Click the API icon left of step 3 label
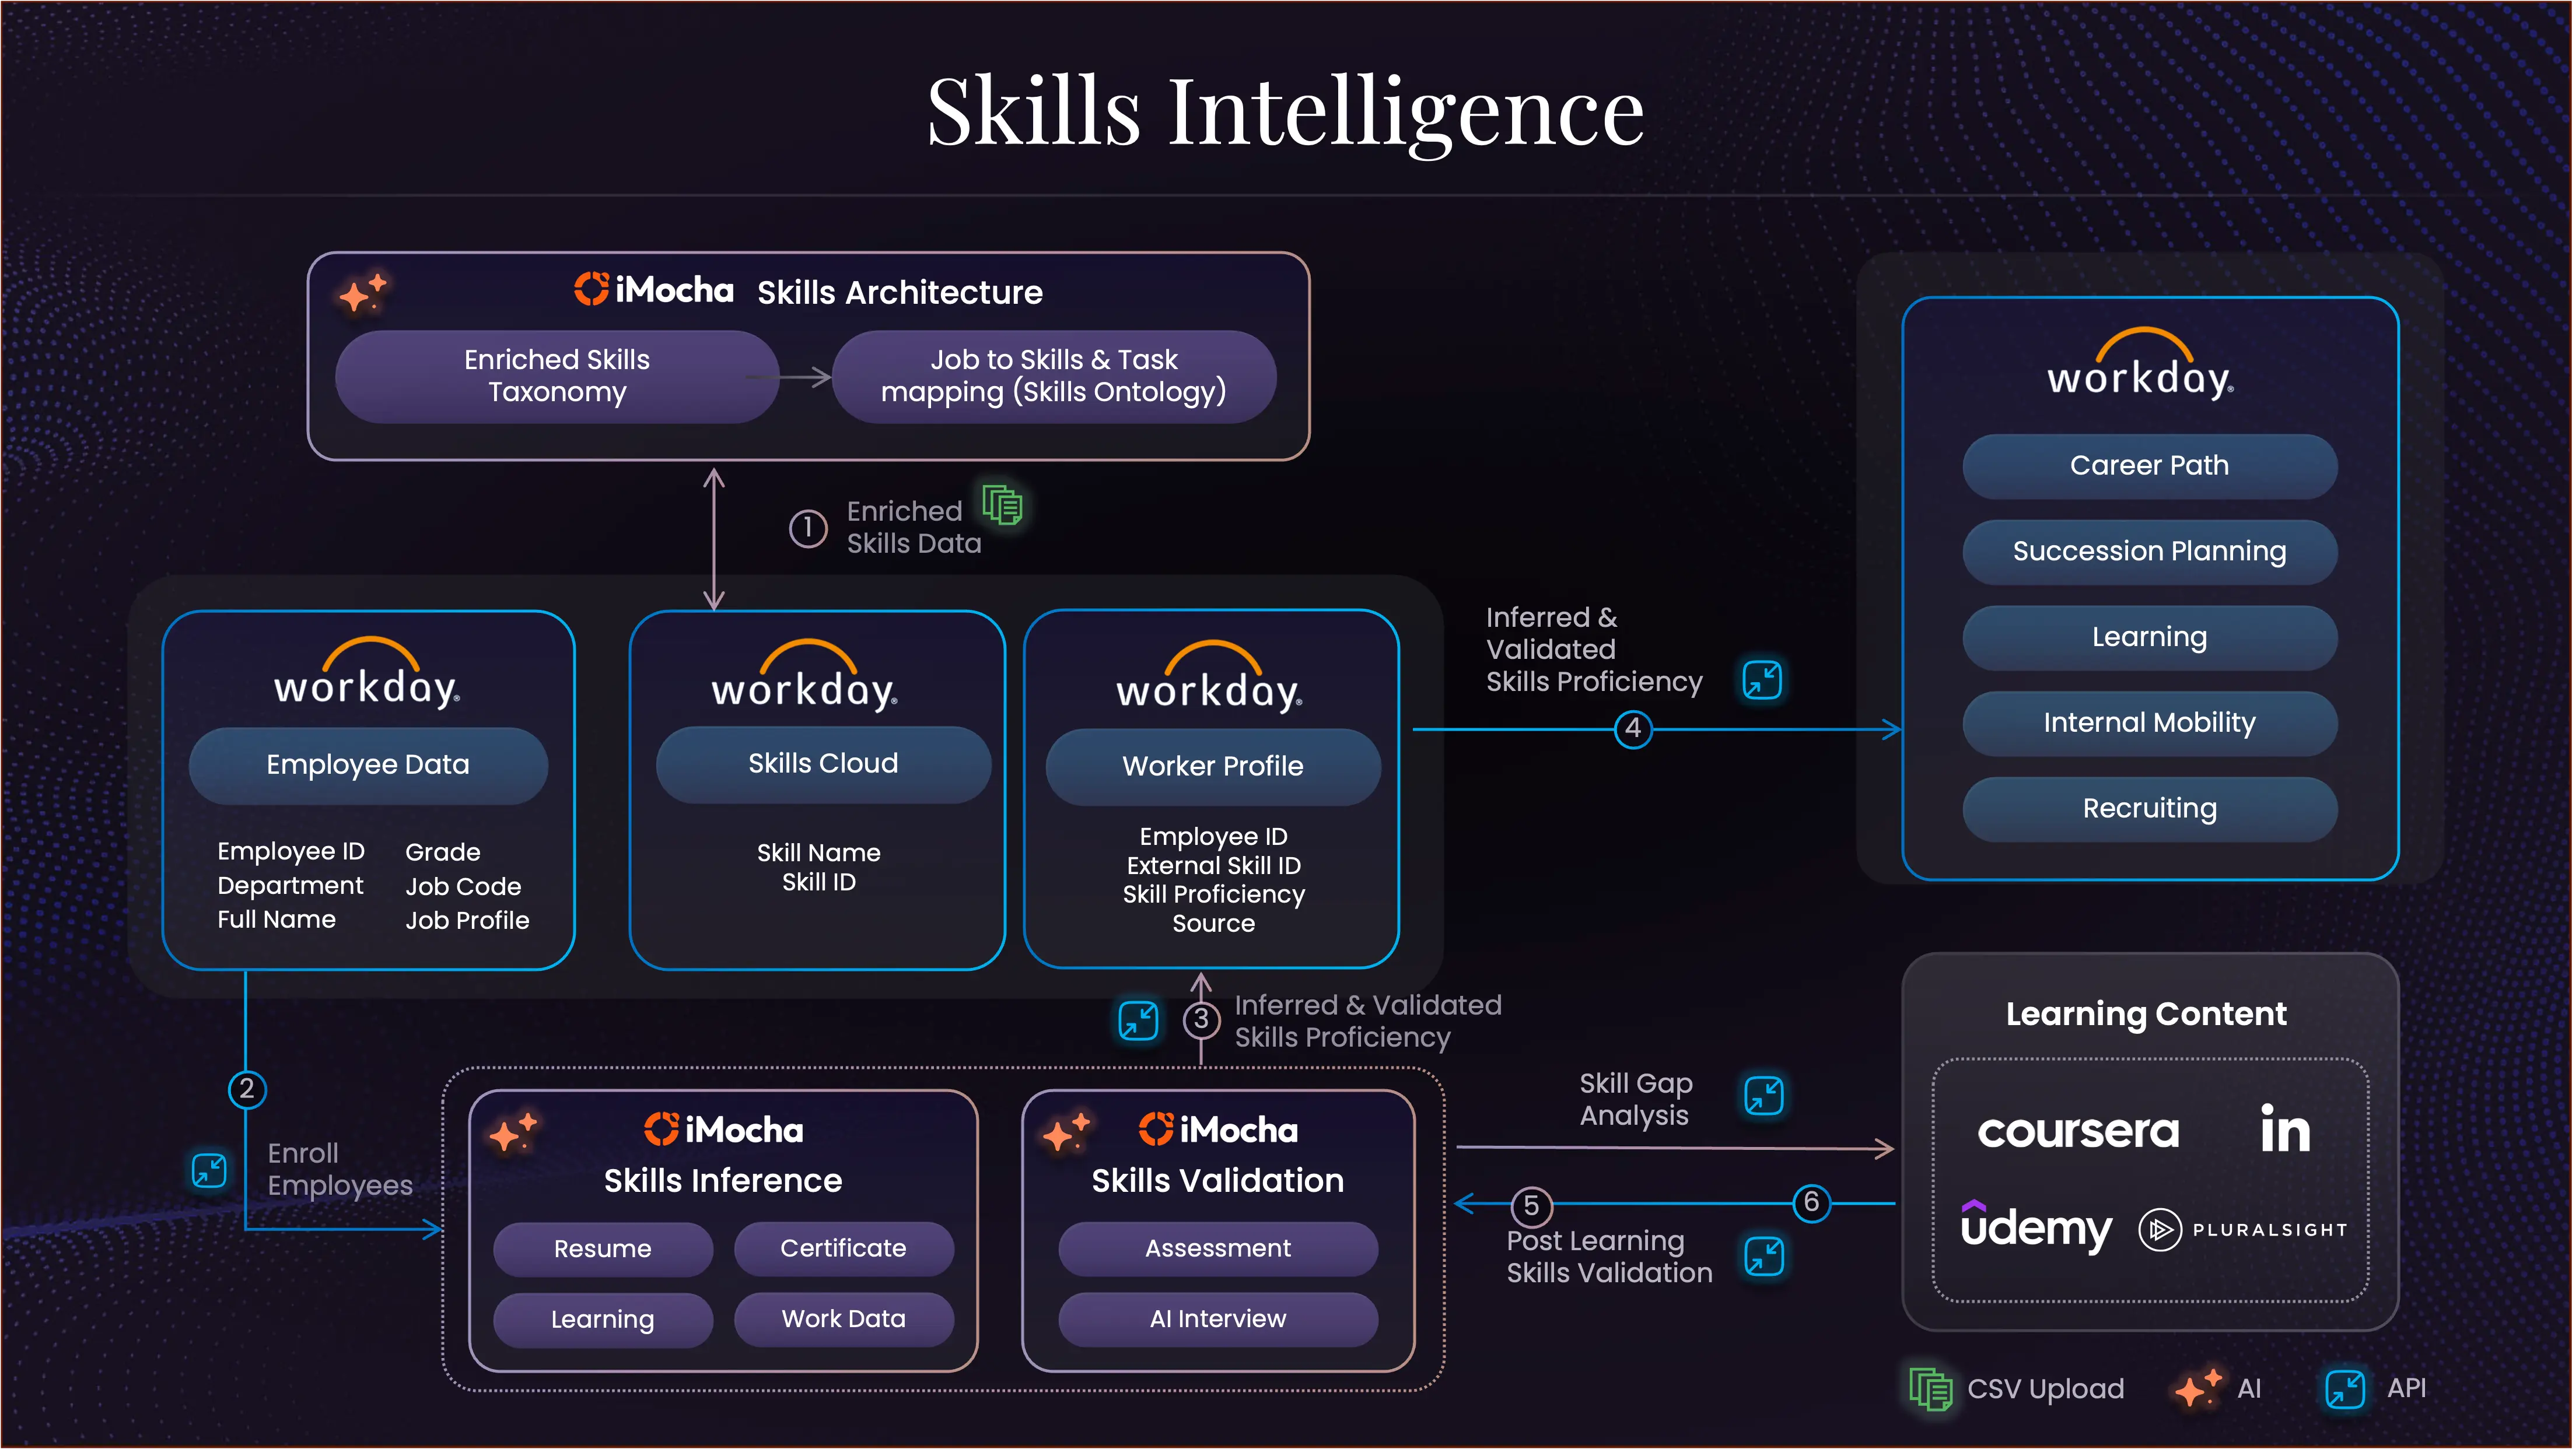Screen dimensions: 2572x1456 (1139, 1021)
